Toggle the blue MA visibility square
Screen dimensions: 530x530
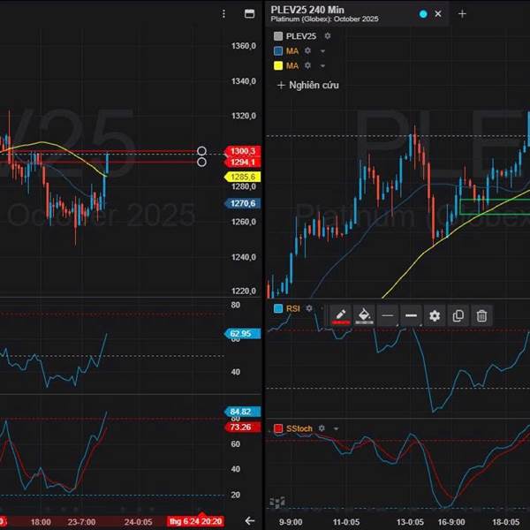278,51
